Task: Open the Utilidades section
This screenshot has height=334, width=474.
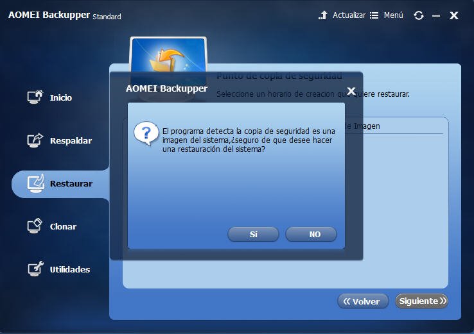Action: point(58,269)
